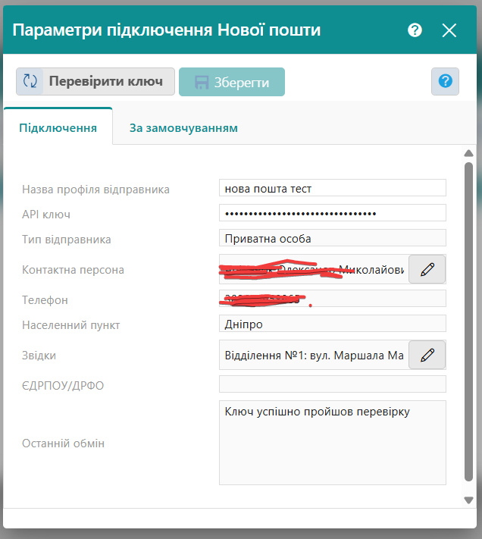Click the Останній обмін label
482x539 pixels.
63,443
